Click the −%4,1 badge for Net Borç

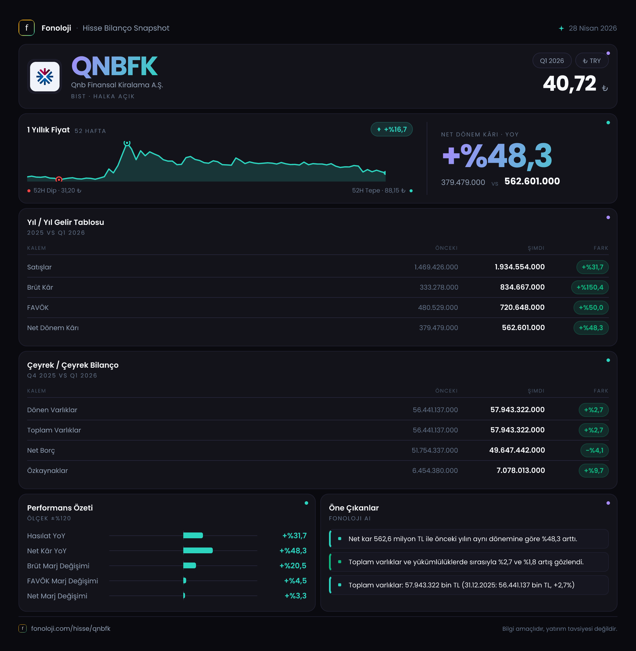click(x=595, y=450)
